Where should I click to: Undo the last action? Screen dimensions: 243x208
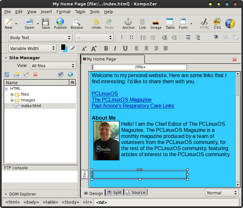click(x=96, y=24)
